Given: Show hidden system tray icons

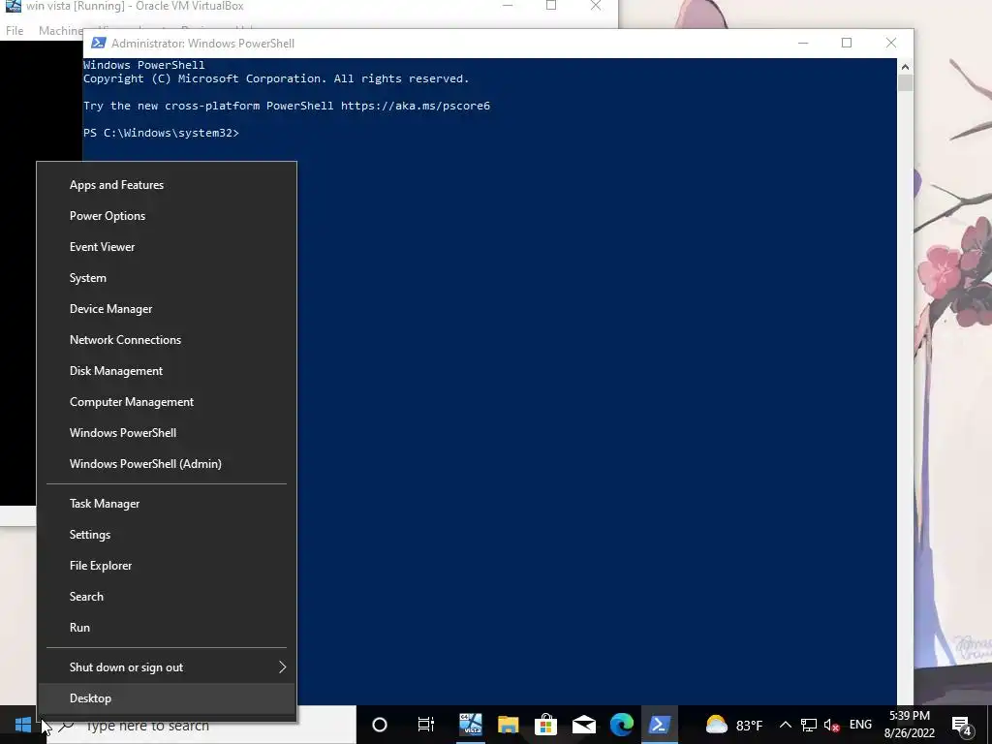Looking at the screenshot, I should point(785,725).
